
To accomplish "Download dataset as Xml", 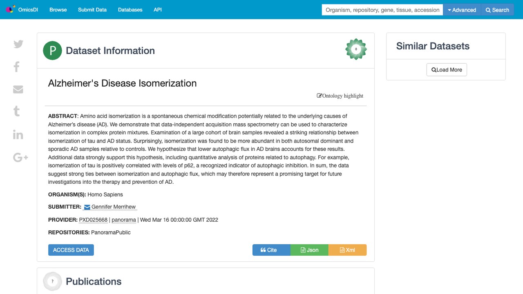I will 347,250.
